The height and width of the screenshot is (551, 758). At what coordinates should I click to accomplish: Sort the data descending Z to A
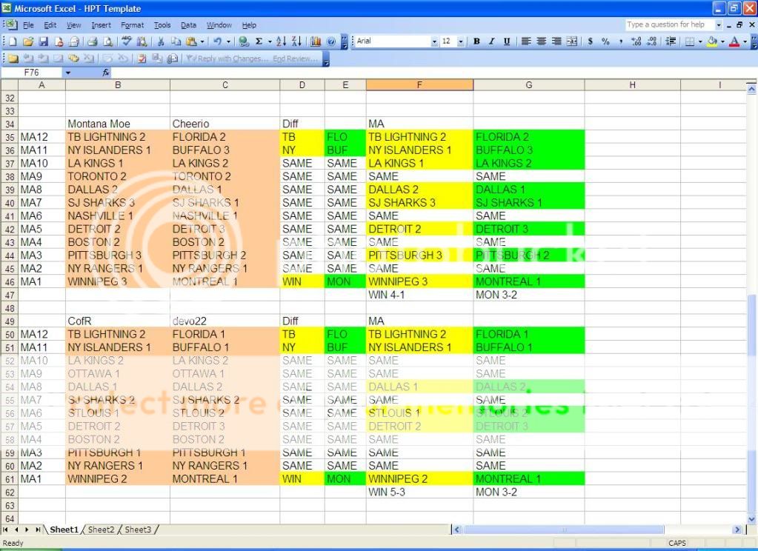click(x=296, y=41)
